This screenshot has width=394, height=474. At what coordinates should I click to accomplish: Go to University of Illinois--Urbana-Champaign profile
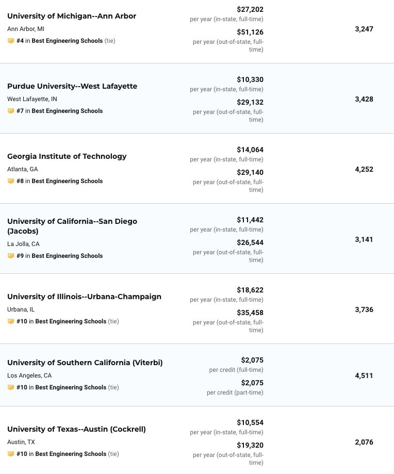[x=84, y=297]
